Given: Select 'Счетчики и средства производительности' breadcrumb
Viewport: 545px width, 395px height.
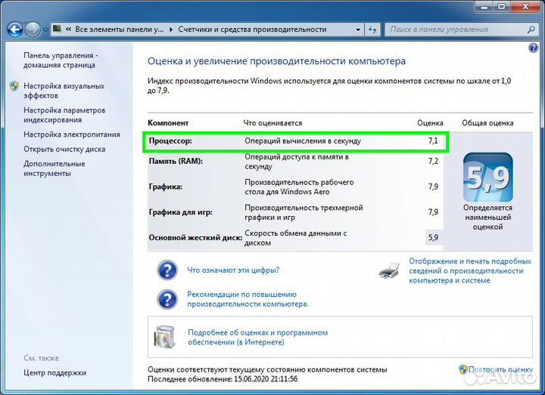Looking at the screenshot, I should (x=252, y=29).
